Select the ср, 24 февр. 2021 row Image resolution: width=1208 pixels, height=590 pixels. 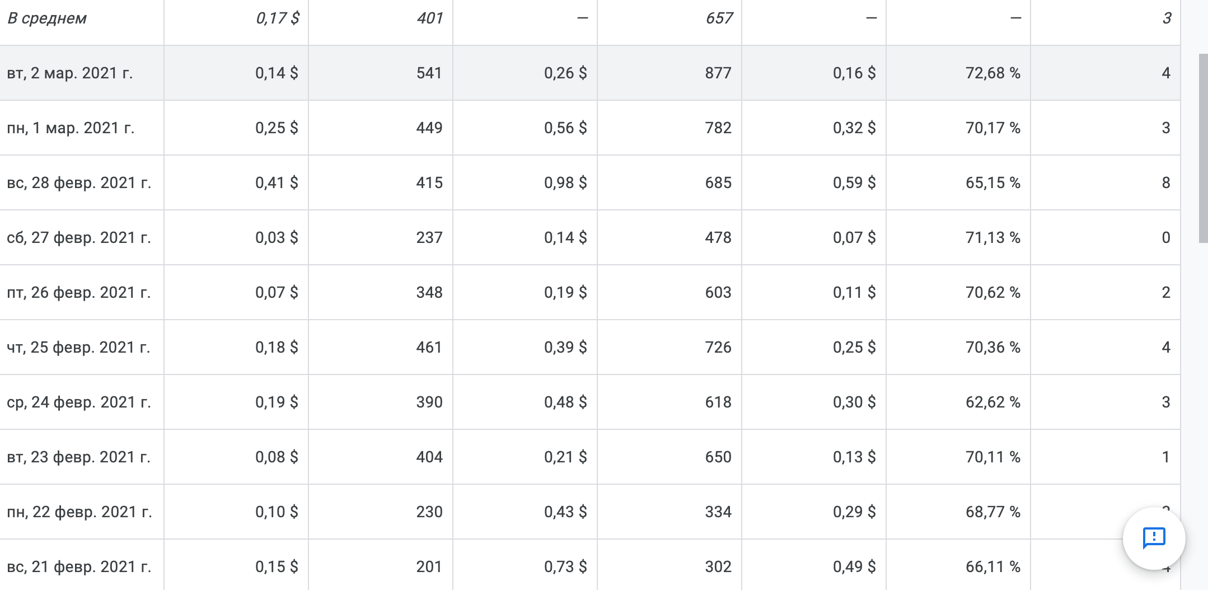79,402
